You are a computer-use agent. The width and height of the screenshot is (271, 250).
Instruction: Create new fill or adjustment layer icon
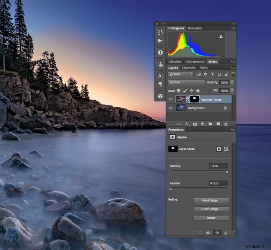(x=203, y=124)
